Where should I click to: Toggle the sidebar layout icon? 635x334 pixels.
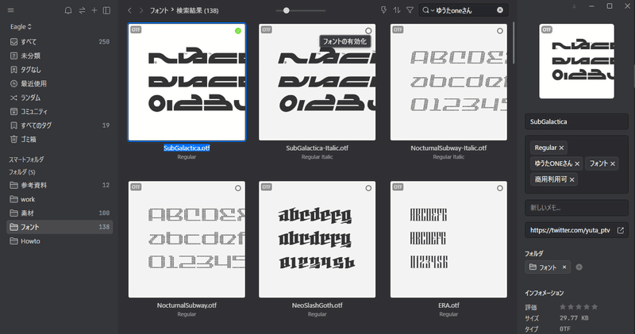point(107,10)
